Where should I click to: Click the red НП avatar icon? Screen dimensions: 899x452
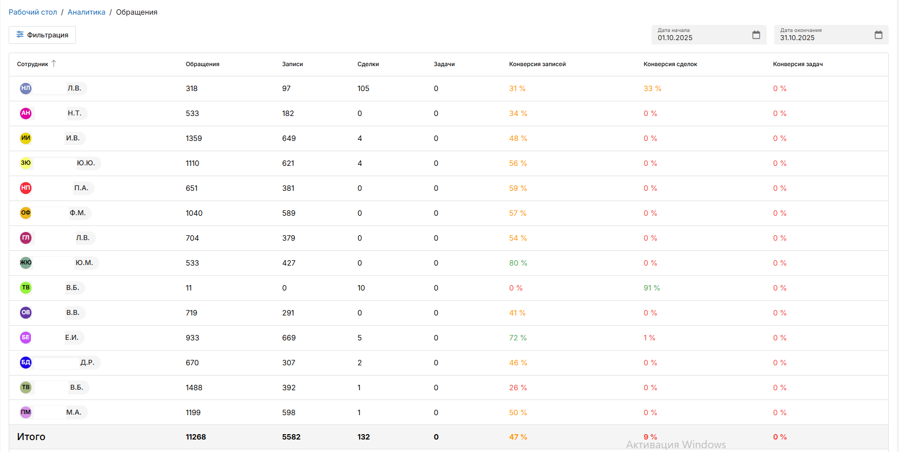[25, 188]
